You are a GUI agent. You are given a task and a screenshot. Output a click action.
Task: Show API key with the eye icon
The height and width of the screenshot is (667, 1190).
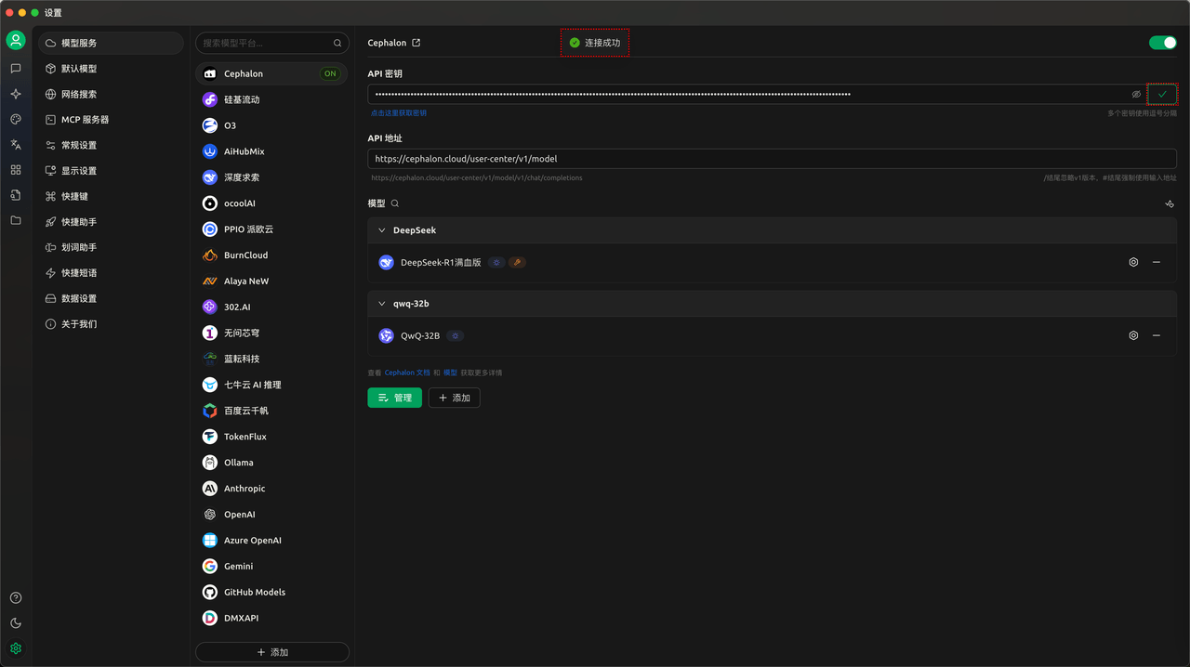(x=1136, y=95)
